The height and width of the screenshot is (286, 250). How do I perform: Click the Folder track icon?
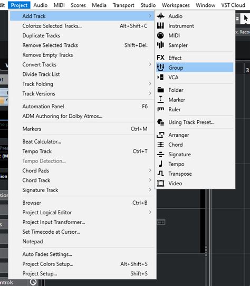point(160,90)
